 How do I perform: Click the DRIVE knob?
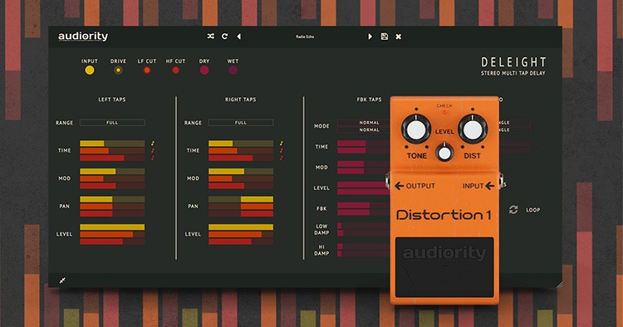click(x=118, y=71)
